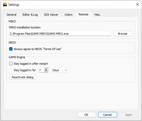
Task: Go to the Colors tab
Action: pyautogui.click(x=68, y=15)
